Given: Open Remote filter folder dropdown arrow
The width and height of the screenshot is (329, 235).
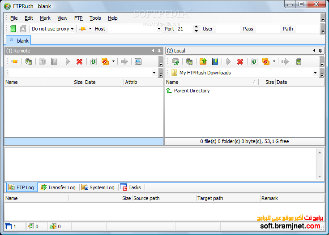Looking at the screenshot, I should (113, 61).
